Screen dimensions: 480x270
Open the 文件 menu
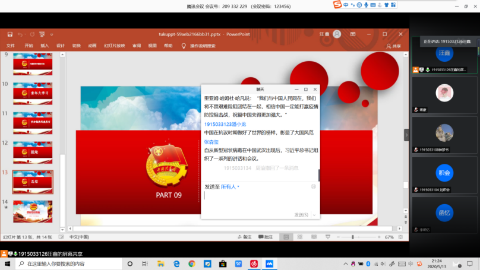click(x=11, y=46)
